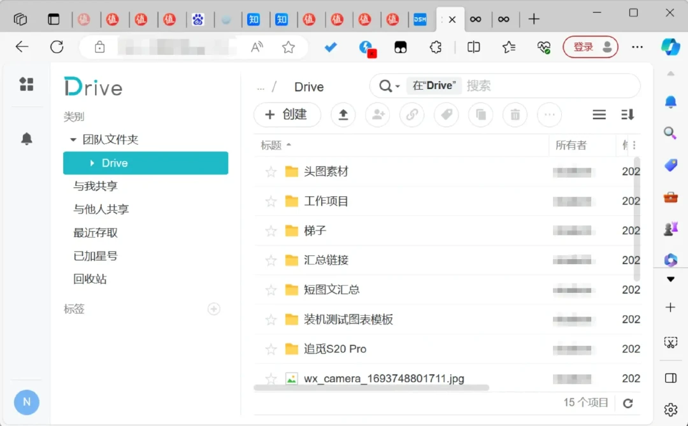This screenshot has width=688, height=426.
Task: Open Edge sidebar search icon
Action: coord(670,132)
